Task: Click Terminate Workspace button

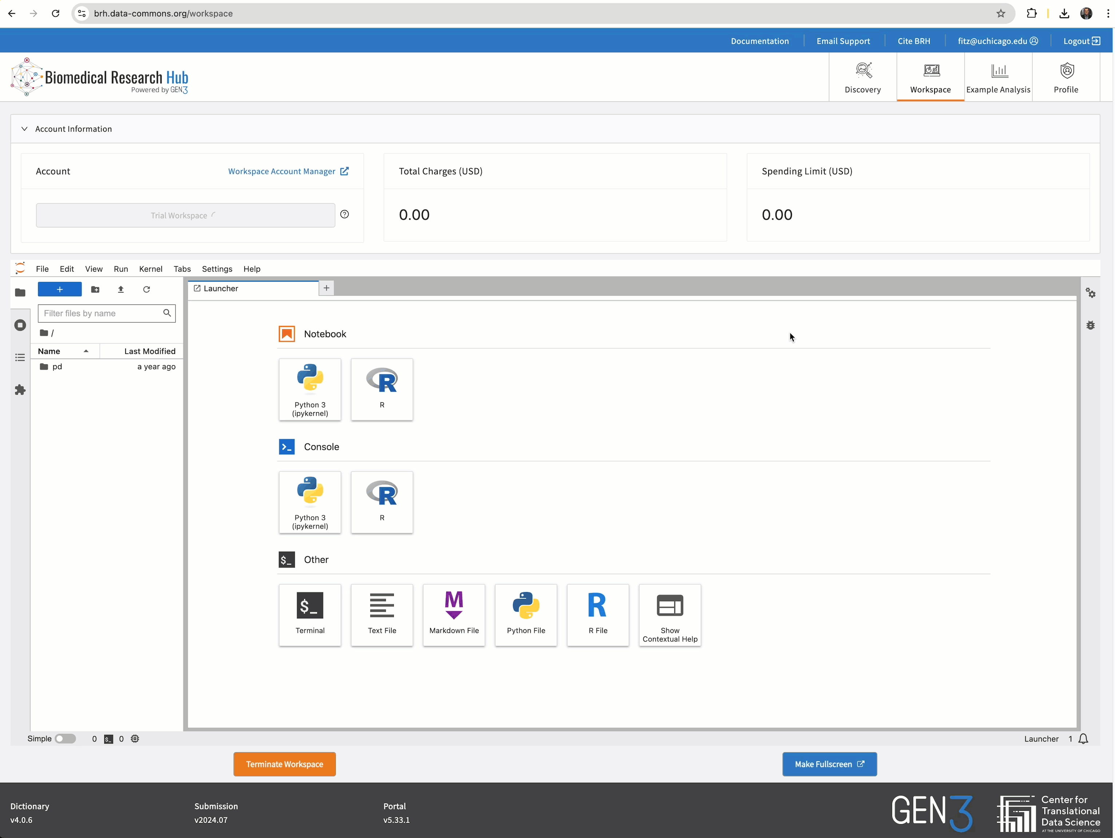Action: pos(285,763)
